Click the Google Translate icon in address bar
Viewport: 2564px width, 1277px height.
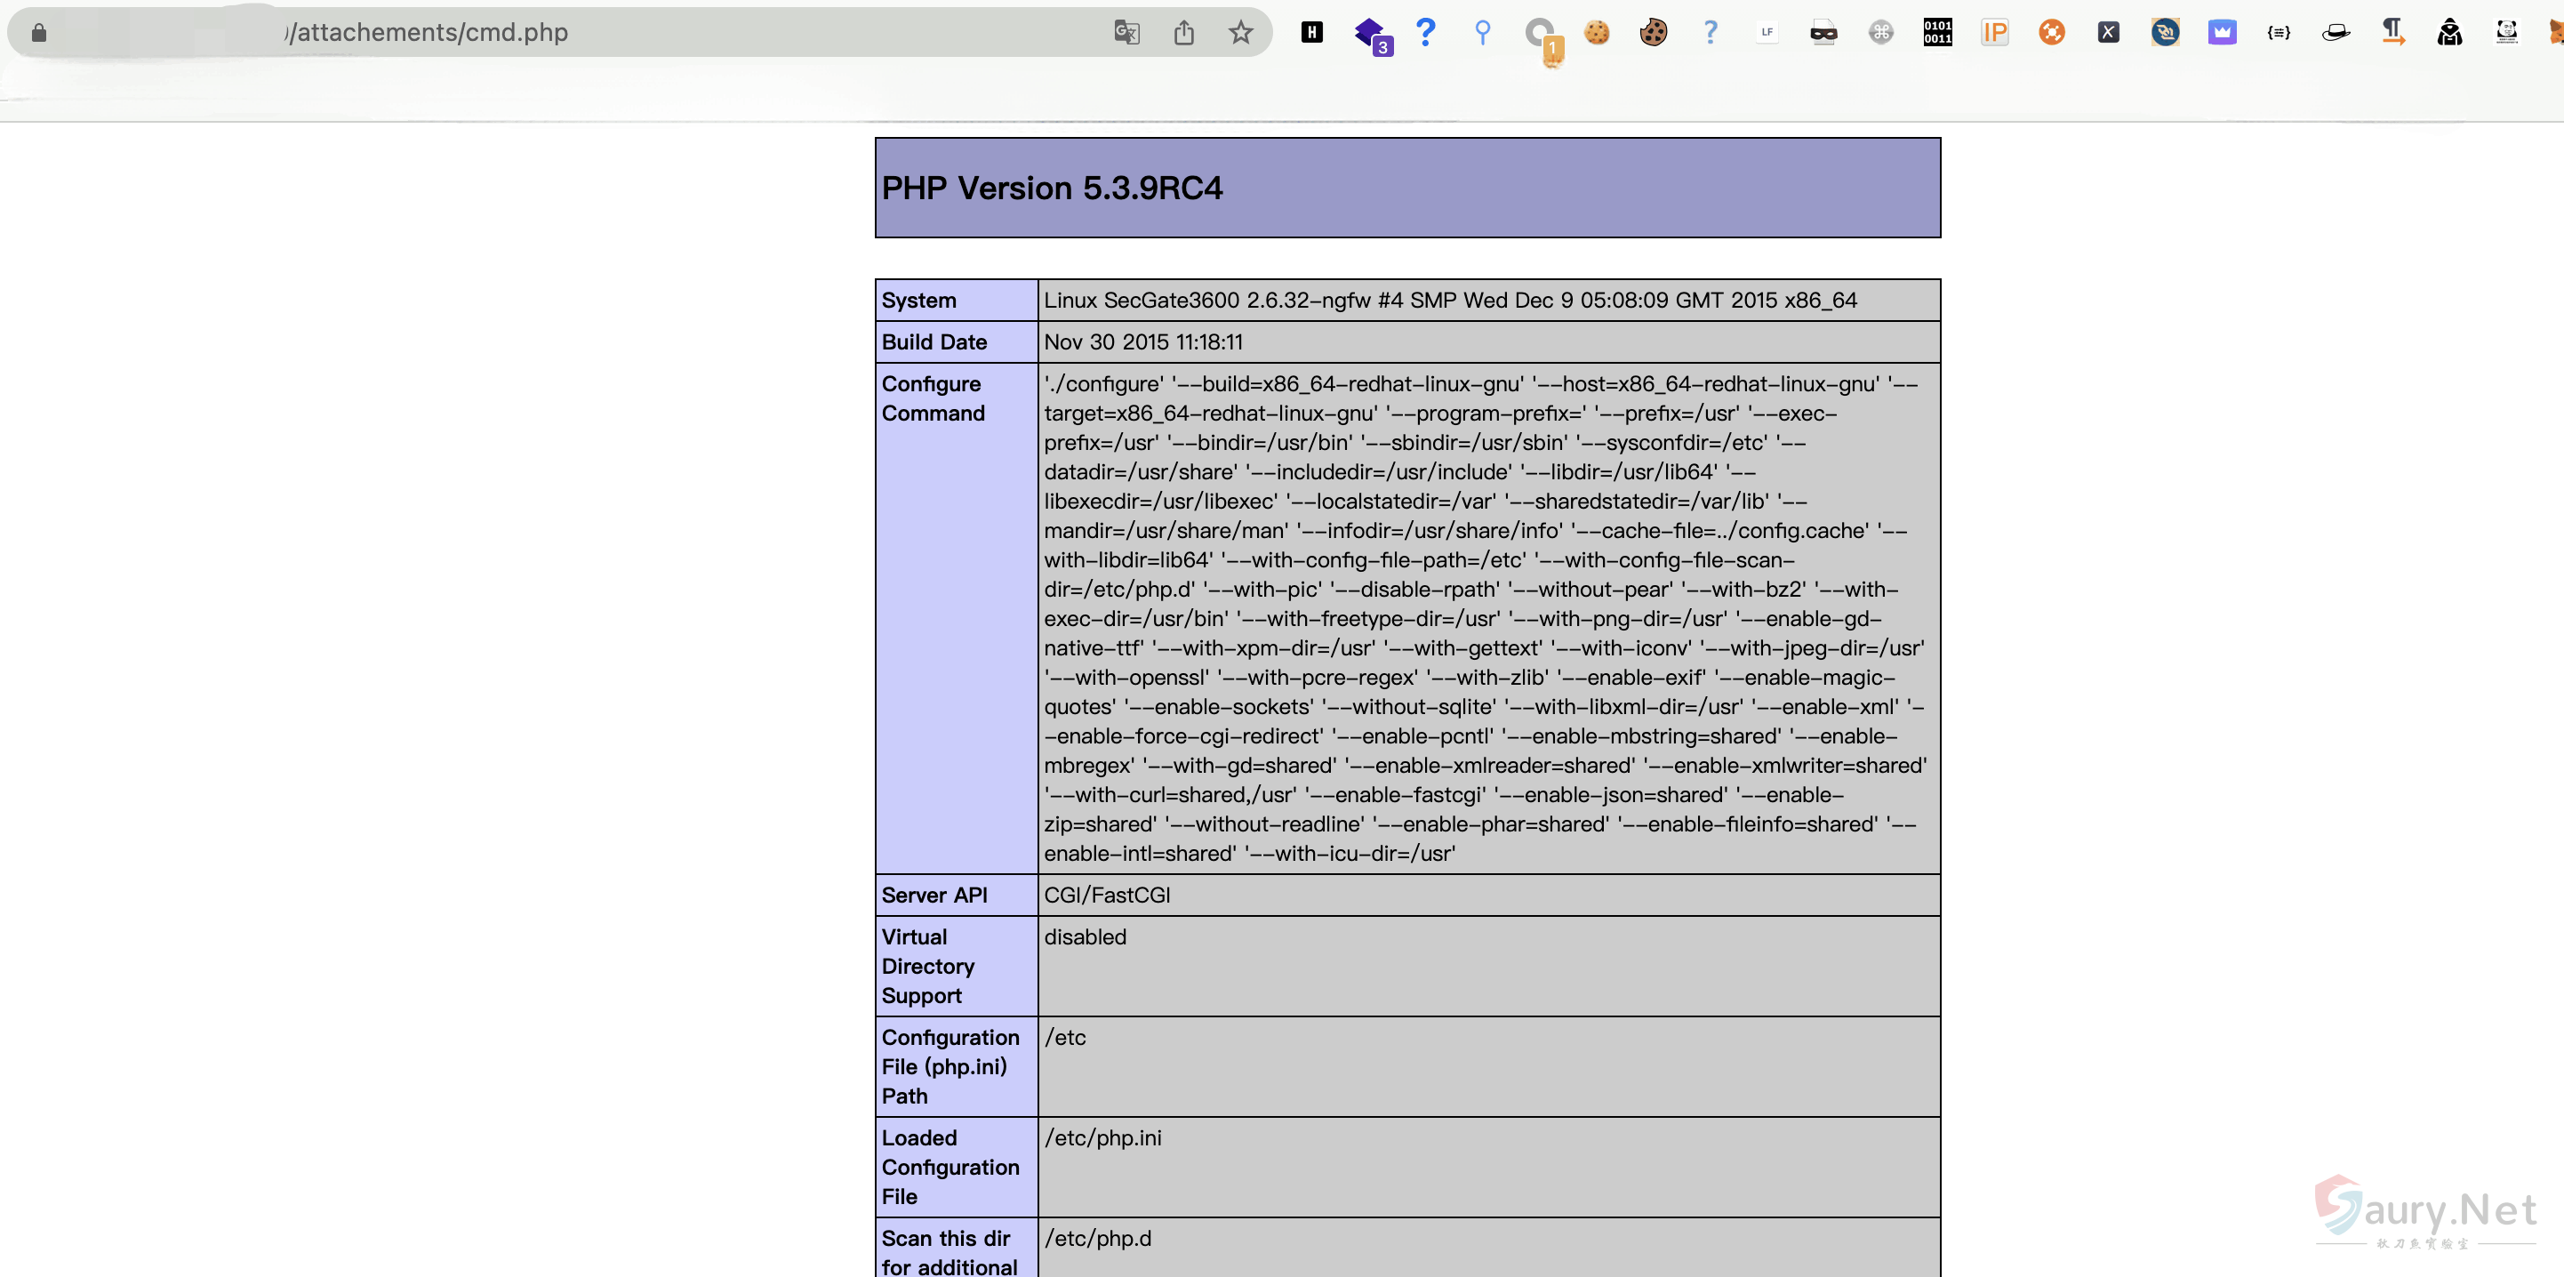pyautogui.click(x=1126, y=33)
